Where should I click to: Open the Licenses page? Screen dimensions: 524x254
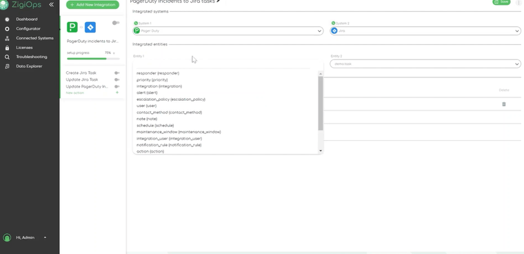tap(24, 48)
